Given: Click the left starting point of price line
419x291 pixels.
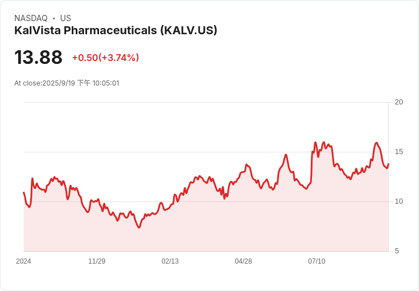Looking at the screenshot, I should coord(23,192).
